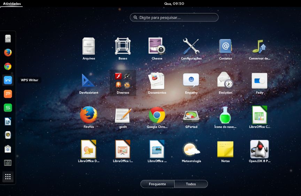Launch the Meteorologia weather app

[191, 151]
